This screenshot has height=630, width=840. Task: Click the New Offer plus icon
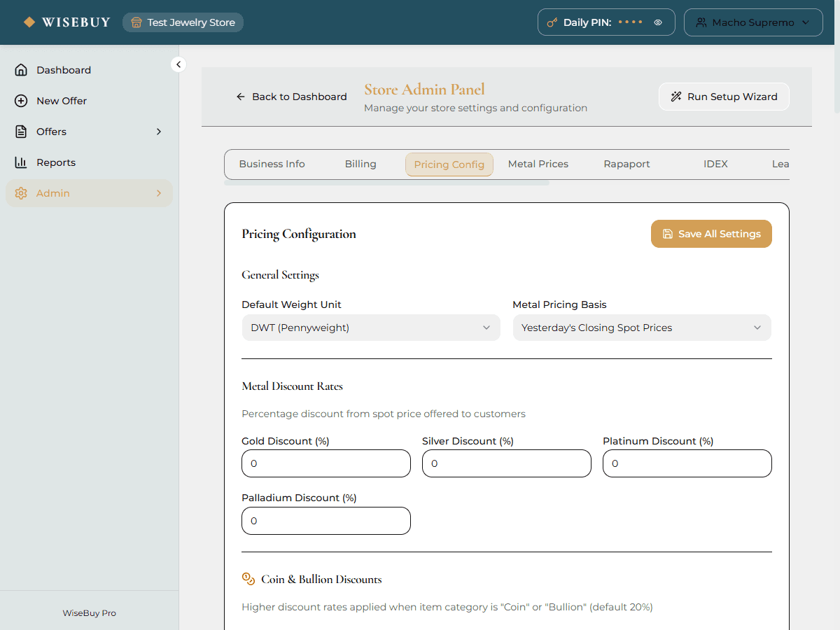[x=21, y=100]
